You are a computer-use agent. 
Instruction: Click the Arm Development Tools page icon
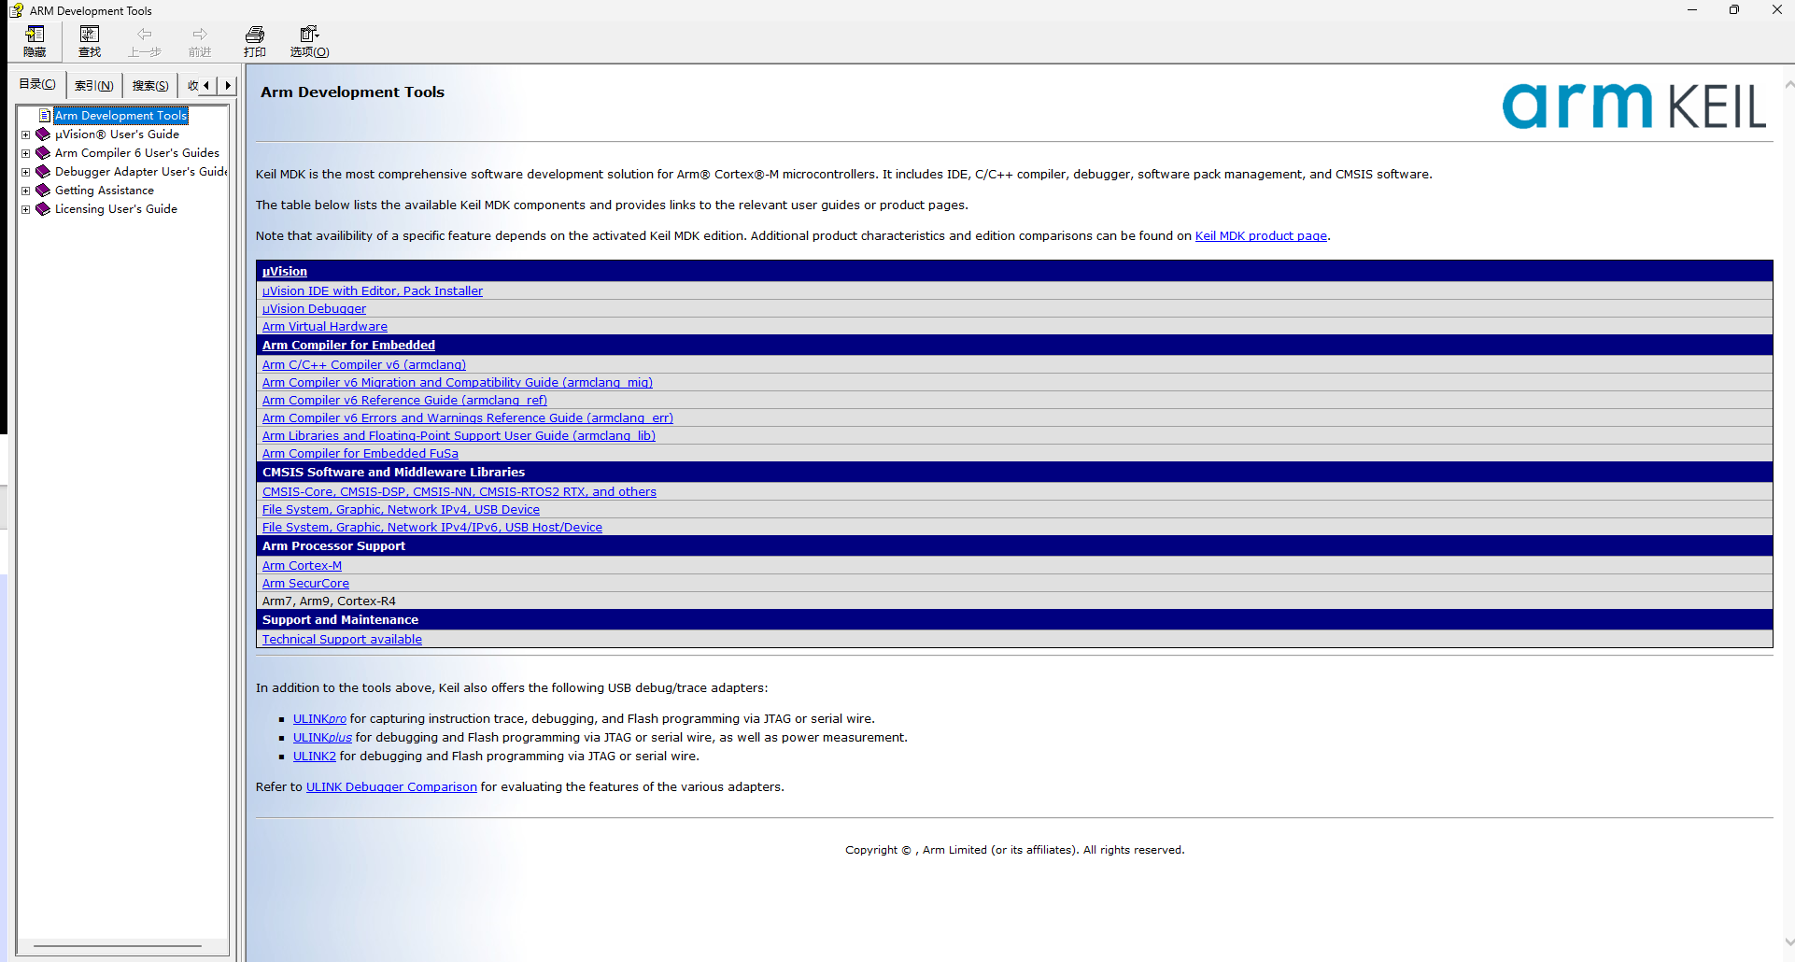(x=45, y=116)
